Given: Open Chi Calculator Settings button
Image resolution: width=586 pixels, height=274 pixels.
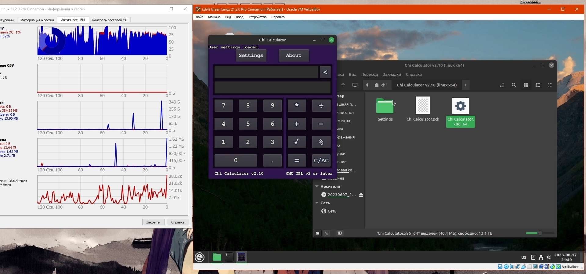Looking at the screenshot, I should coord(251,55).
